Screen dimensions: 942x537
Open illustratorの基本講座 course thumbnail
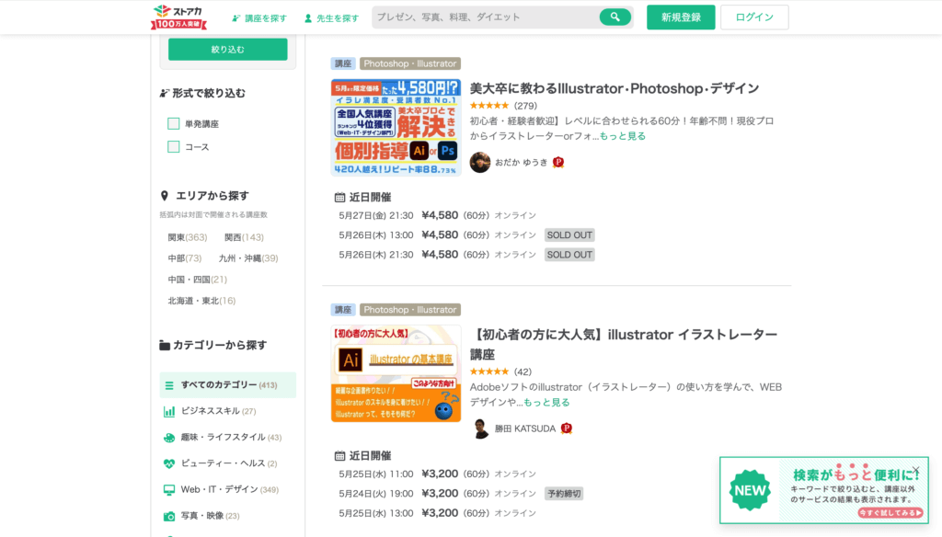396,373
